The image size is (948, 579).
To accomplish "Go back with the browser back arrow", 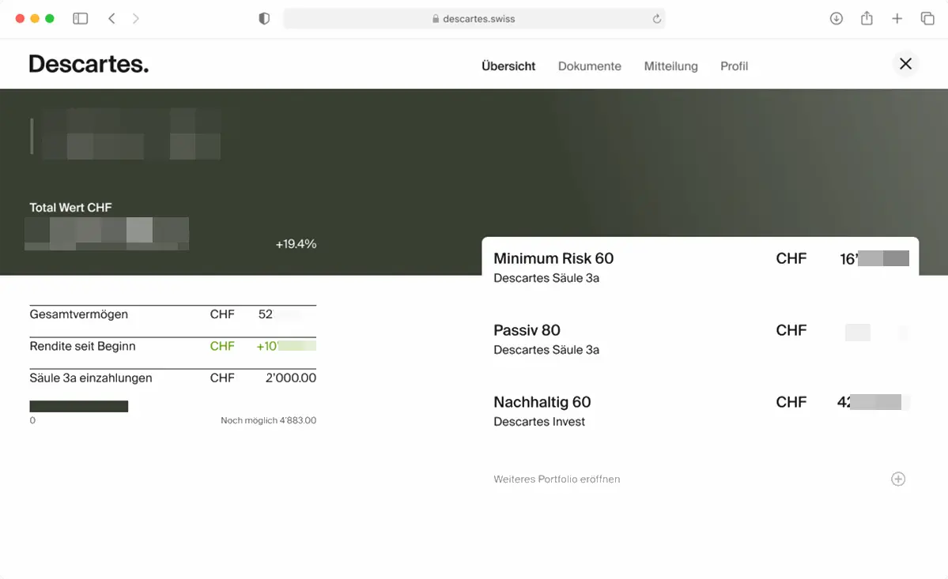I will click(111, 18).
